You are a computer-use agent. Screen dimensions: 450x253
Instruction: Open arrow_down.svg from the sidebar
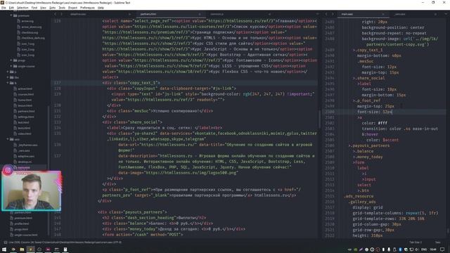(32, 27)
